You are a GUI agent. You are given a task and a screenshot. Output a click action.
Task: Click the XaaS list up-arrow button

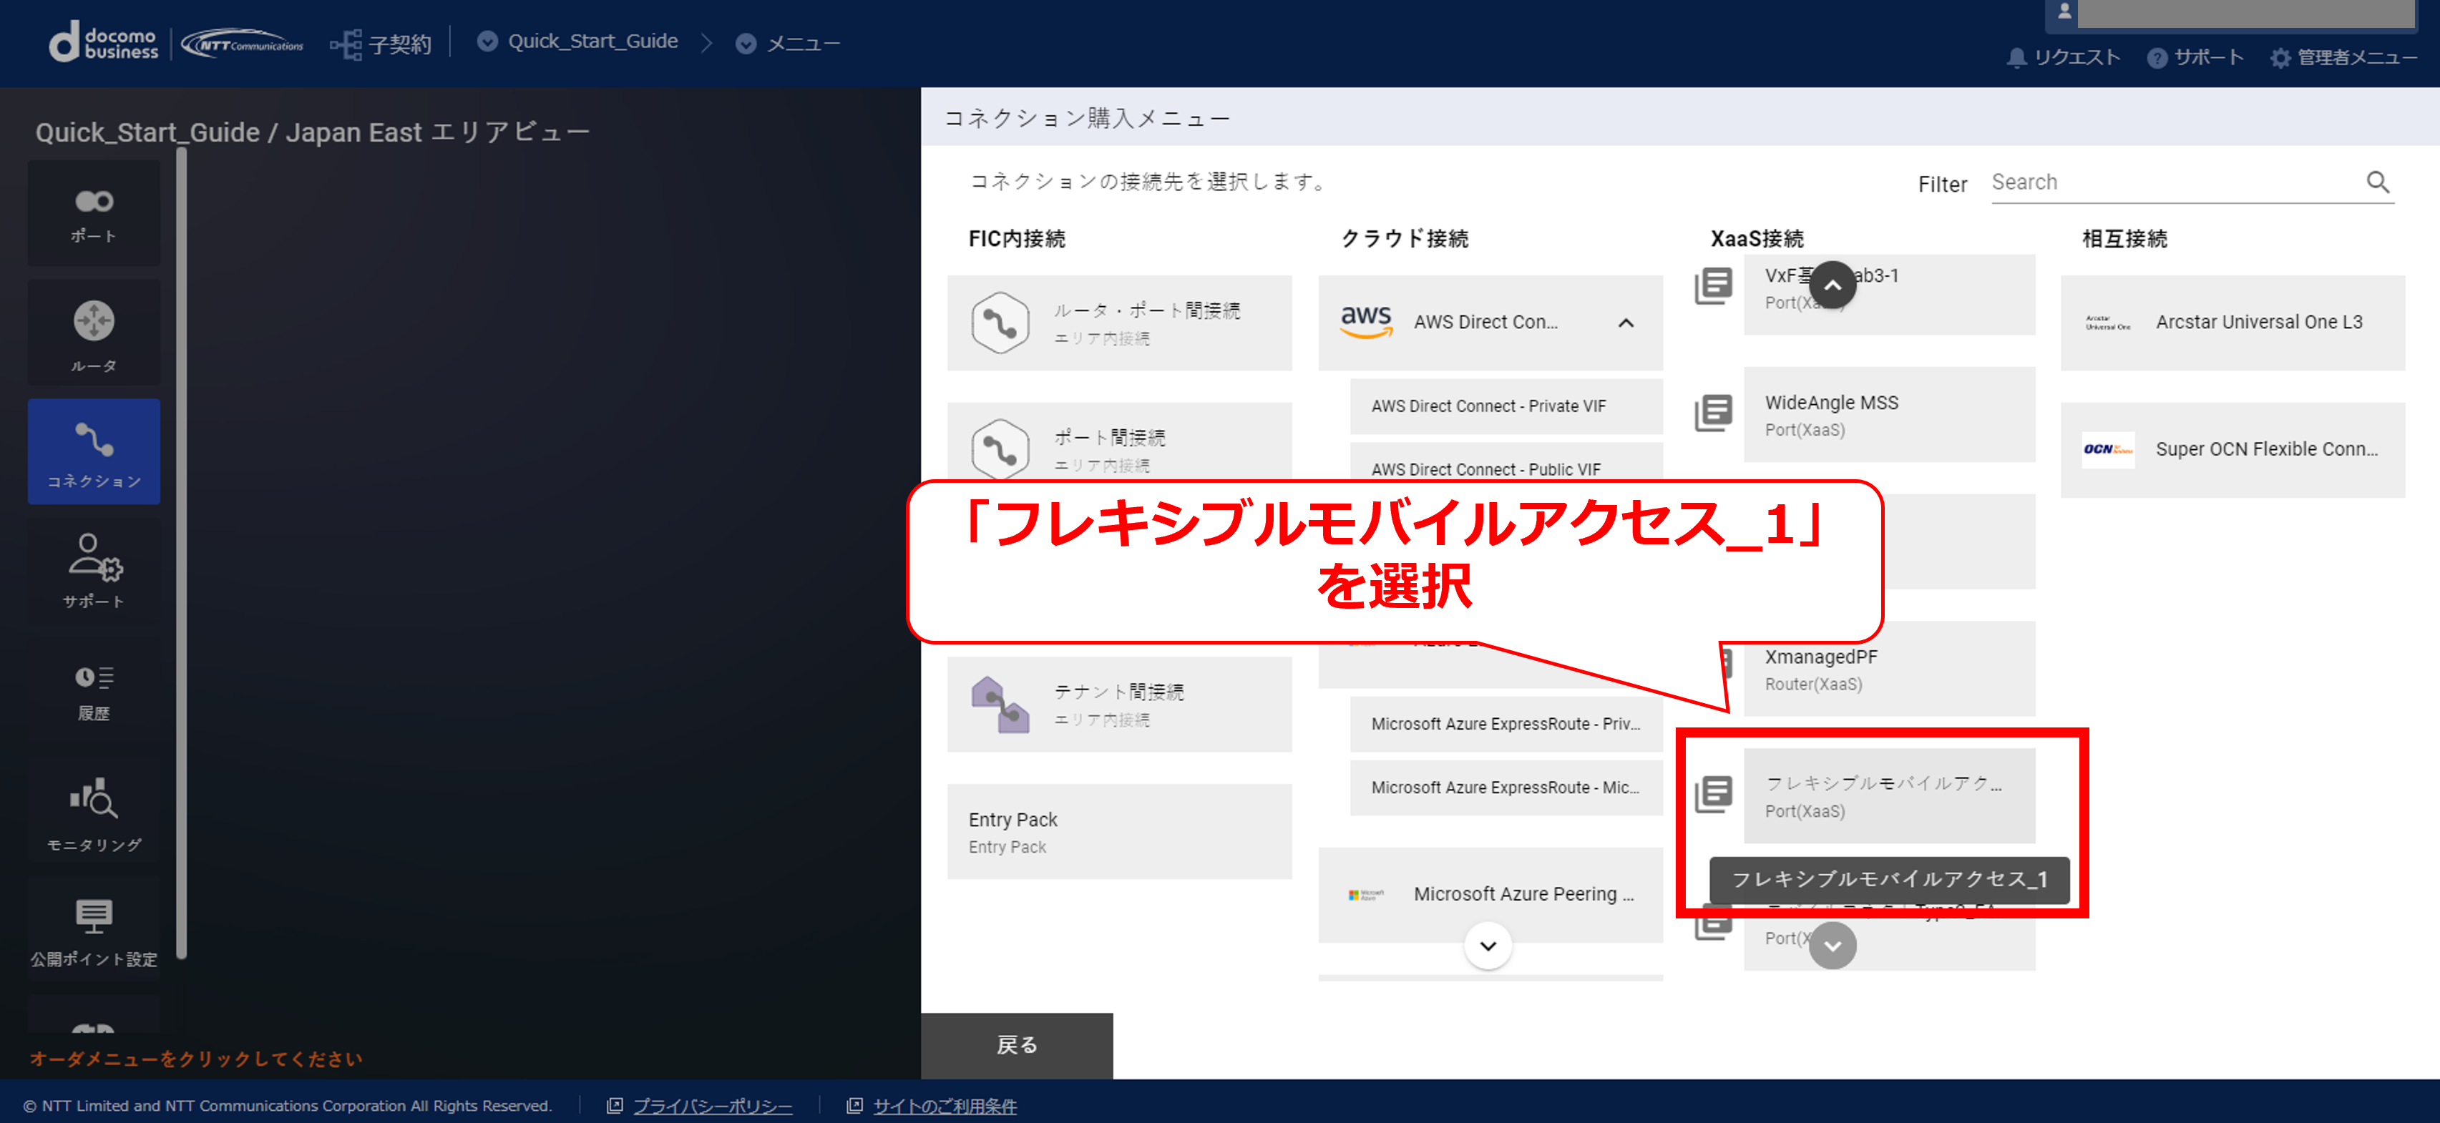click(x=1832, y=284)
